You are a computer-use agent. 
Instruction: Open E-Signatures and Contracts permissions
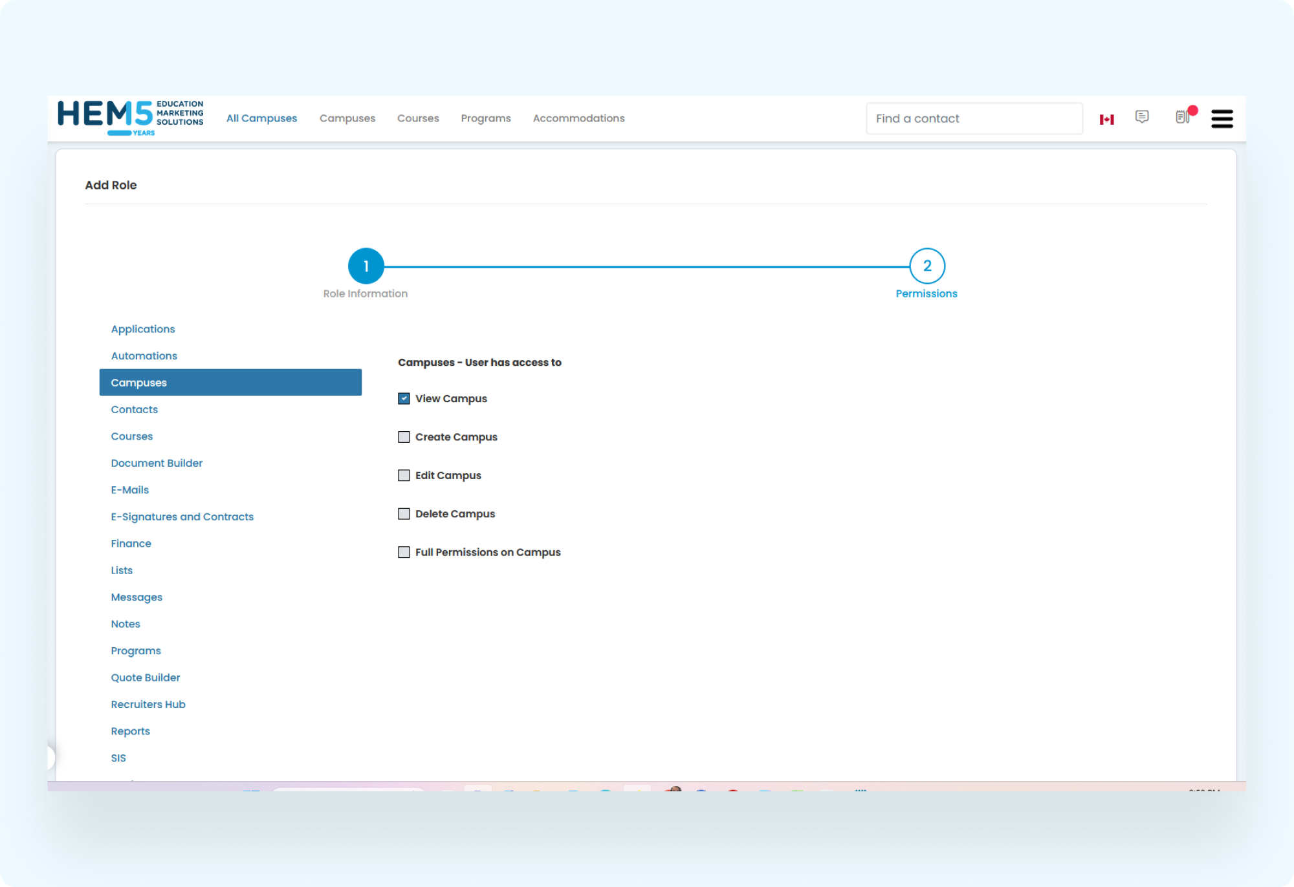tap(182, 517)
